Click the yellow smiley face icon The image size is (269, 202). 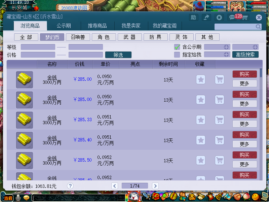coord(256,197)
